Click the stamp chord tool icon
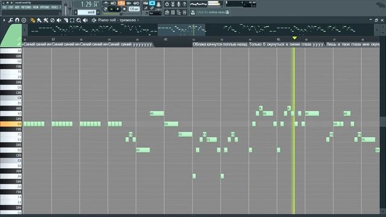386x217 pixels. pyautogui.click(x=24, y=20)
